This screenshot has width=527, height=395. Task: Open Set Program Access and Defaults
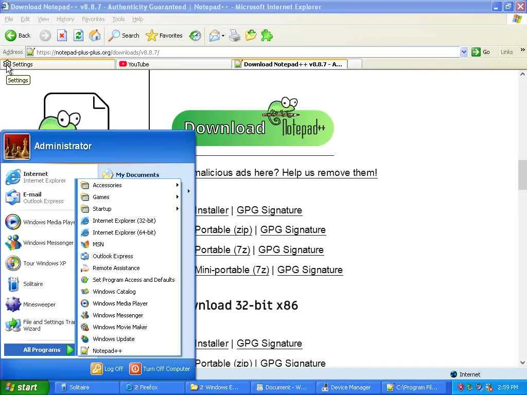[x=130, y=280]
